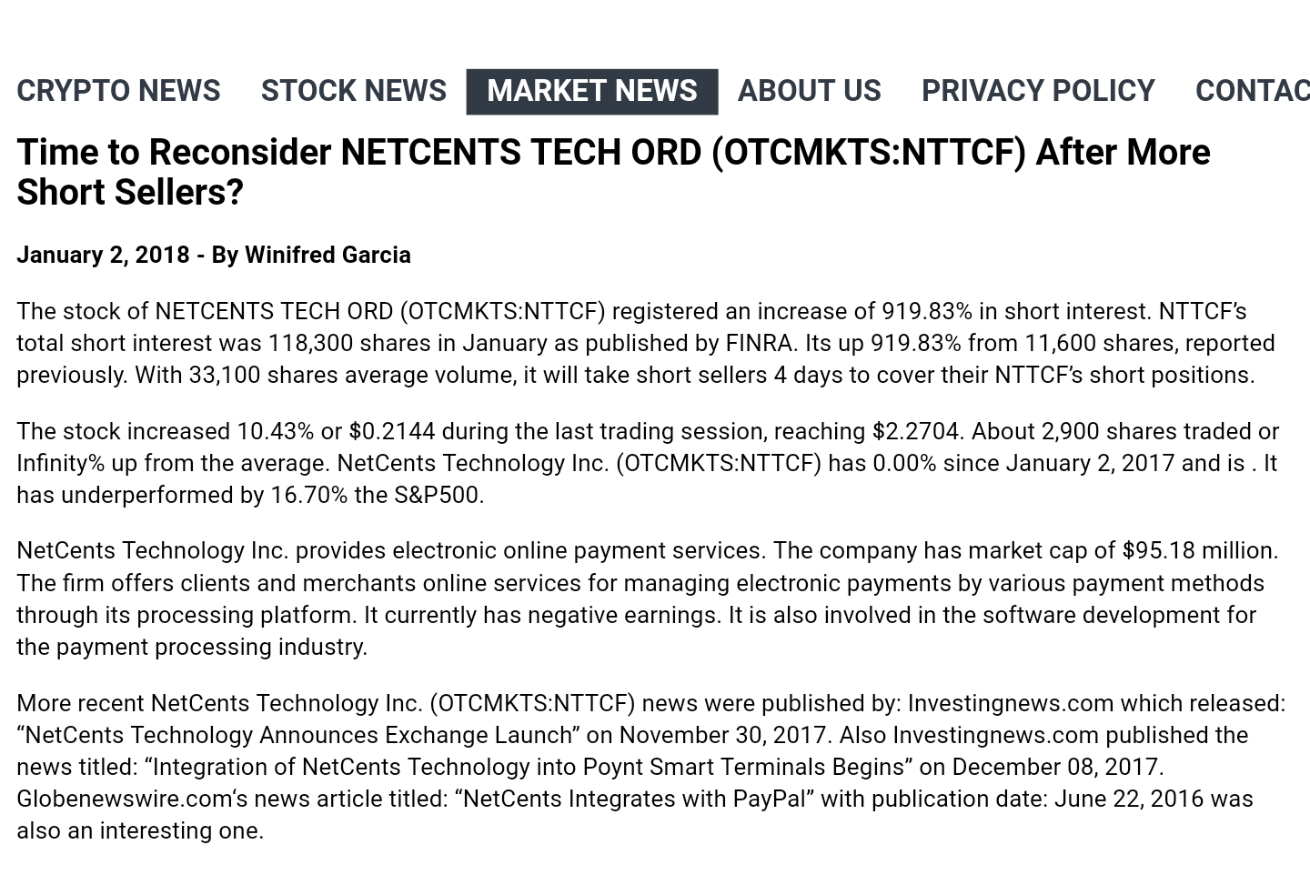View the PRIVACY POLICY

(x=1038, y=91)
